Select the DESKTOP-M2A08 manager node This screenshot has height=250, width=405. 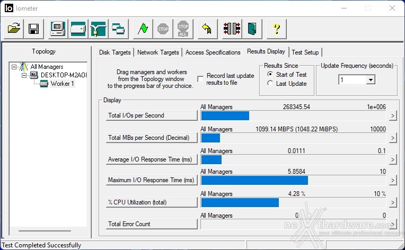point(64,75)
